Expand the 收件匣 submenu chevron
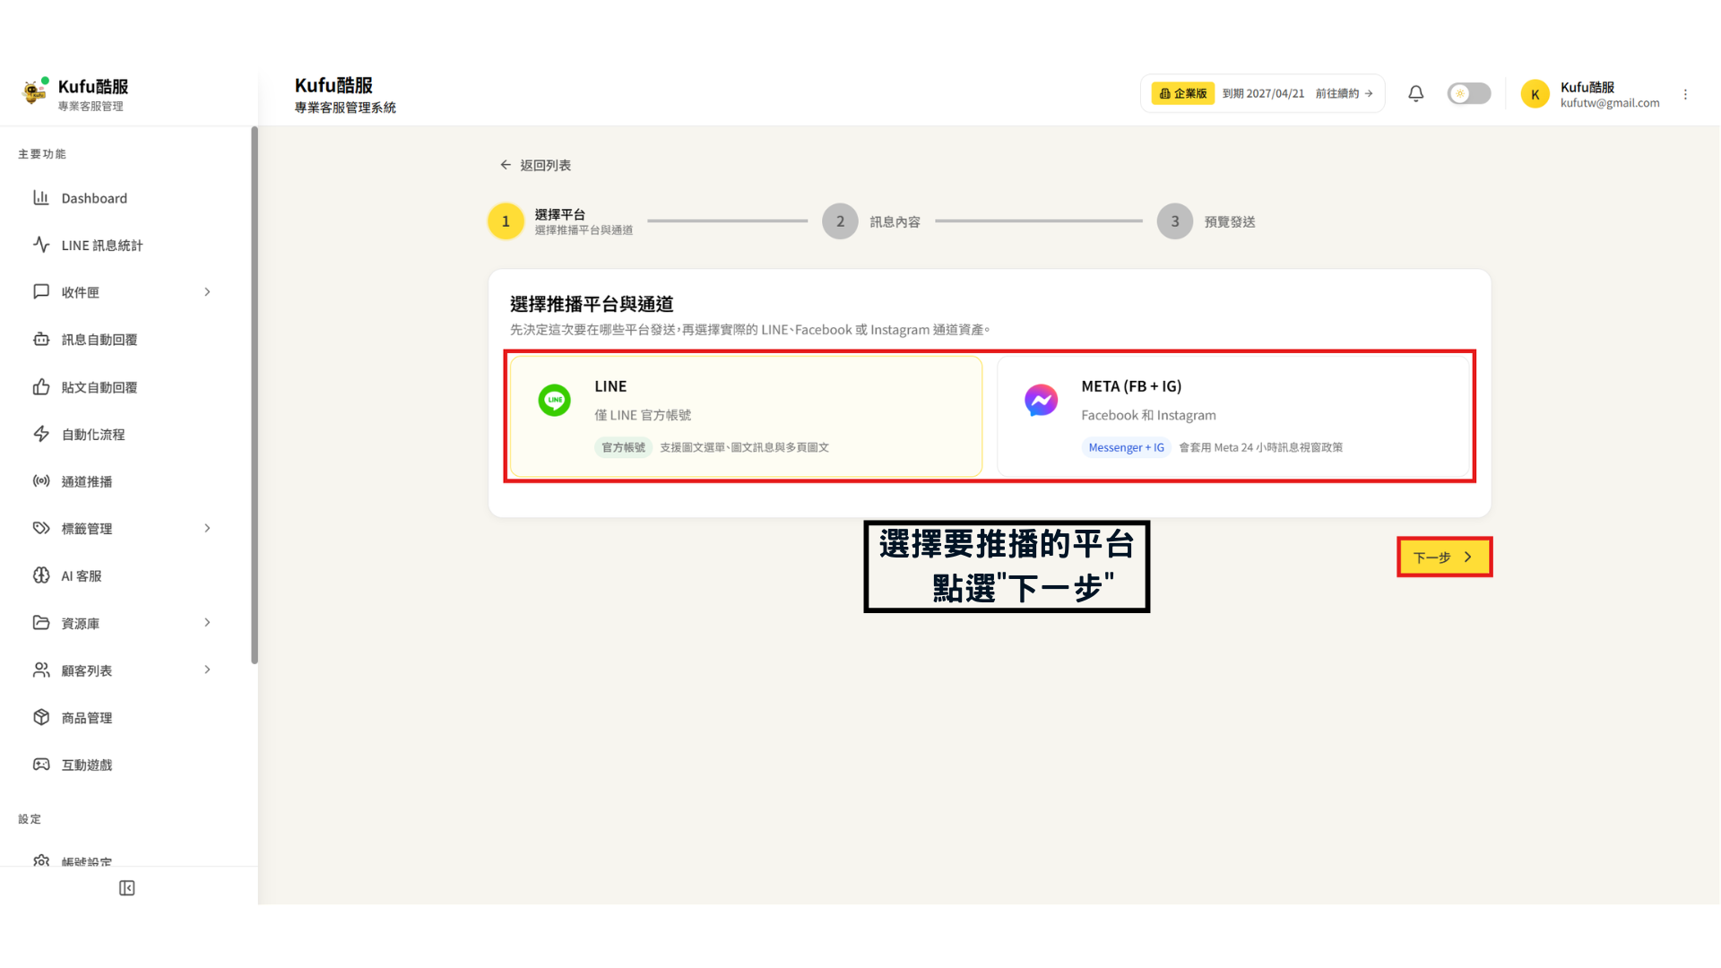Screen dimensions: 1721x968 click(207, 292)
